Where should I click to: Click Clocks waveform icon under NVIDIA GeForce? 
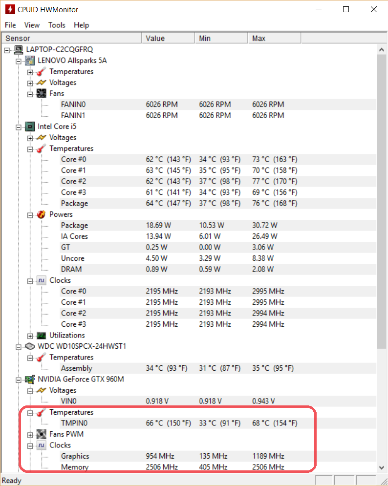(41, 445)
